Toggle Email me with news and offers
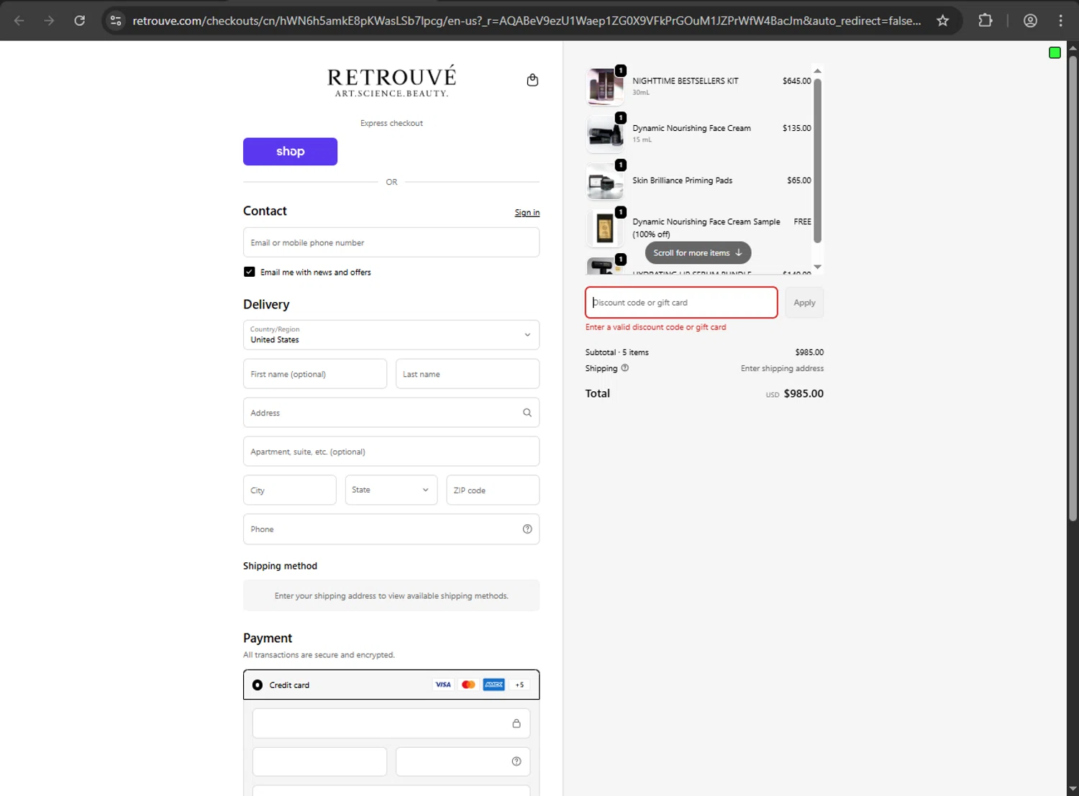Viewport: 1079px width, 796px height. [x=250, y=272]
